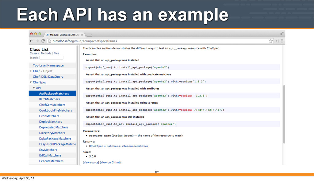Open ChefGemMatchers
This screenshot has width=314, height=181.
(52, 105)
